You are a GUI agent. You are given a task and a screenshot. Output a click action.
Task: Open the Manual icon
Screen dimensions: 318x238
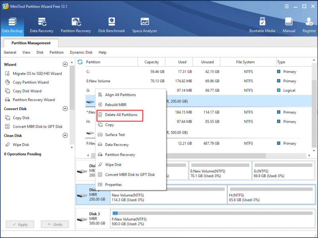[289, 25]
